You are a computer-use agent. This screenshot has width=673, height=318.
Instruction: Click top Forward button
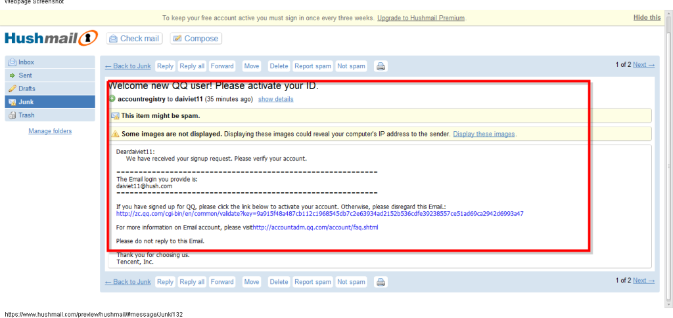(222, 66)
